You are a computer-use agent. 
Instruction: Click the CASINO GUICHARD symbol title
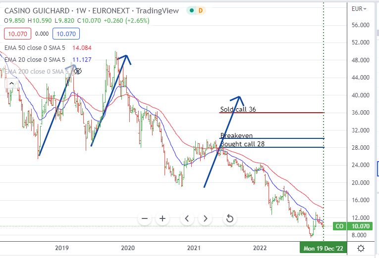pyautogui.click(x=37, y=11)
